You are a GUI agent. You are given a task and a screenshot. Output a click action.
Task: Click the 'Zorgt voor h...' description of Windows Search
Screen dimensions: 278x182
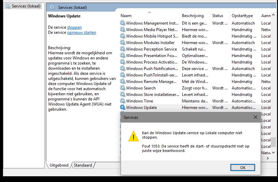195,88
